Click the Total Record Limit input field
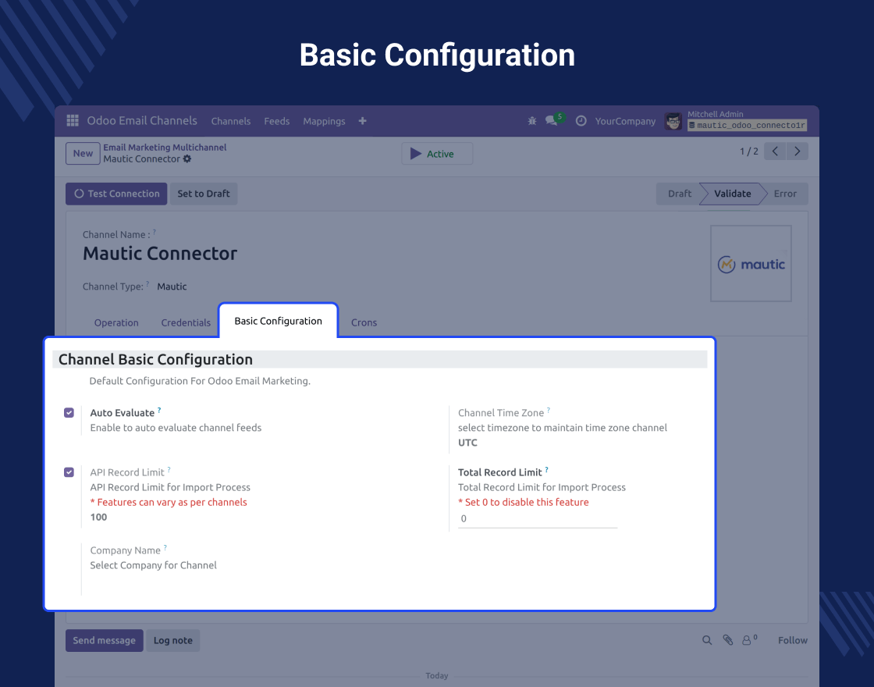This screenshot has width=874, height=687. click(x=538, y=518)
